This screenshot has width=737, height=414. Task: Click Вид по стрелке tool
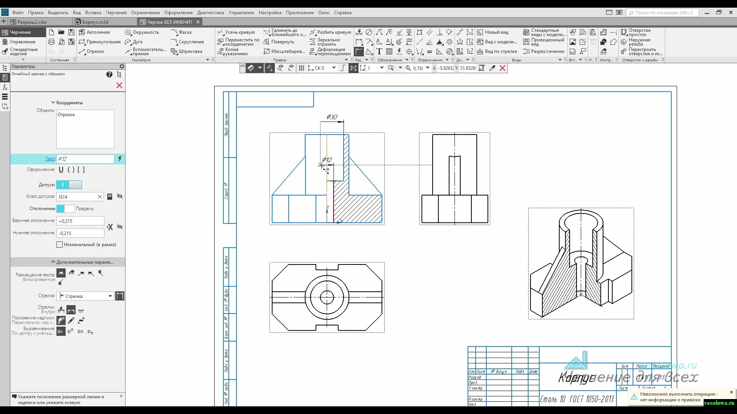click(x=497, y=51)
